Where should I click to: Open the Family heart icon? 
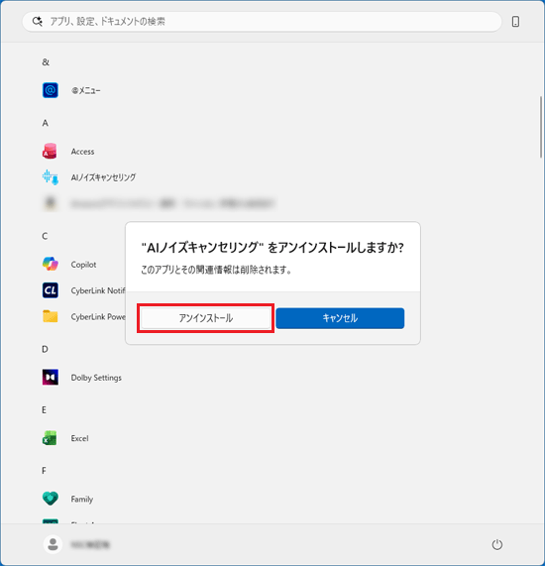51,499
